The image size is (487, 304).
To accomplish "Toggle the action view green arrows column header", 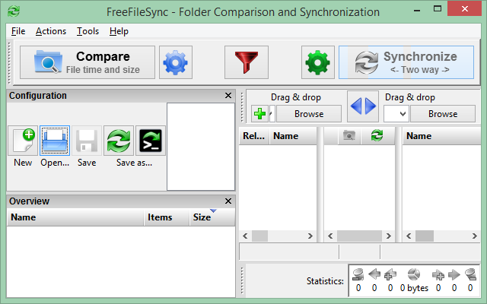I will coord(377,135).
